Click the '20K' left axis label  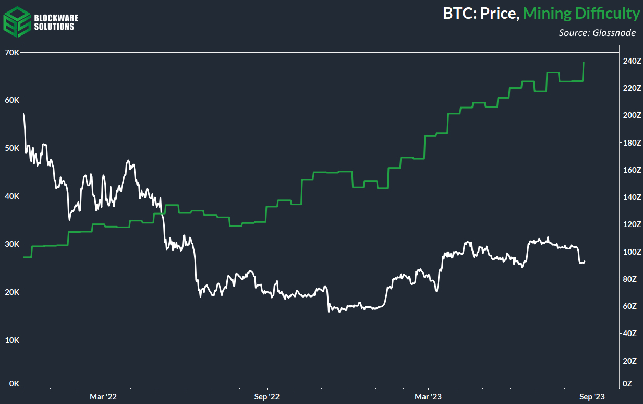[13, 292]
